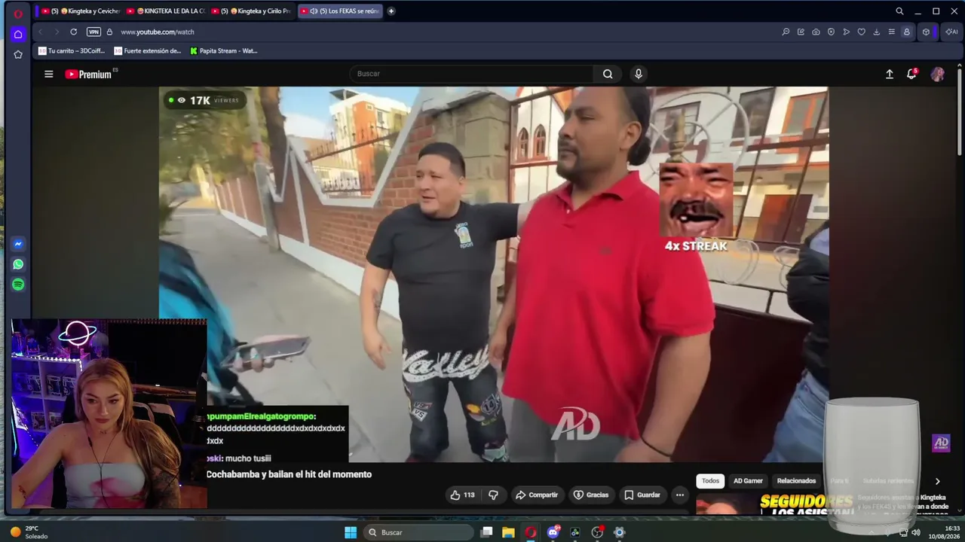Open the 'Tu carrito – 3DCoiff' bookmark

(72, 51)
